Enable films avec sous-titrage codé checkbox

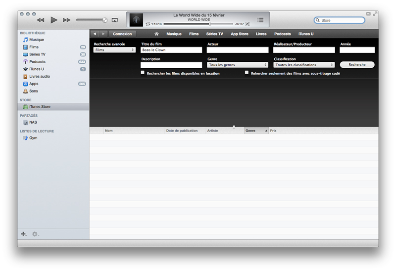coord(247,73)
